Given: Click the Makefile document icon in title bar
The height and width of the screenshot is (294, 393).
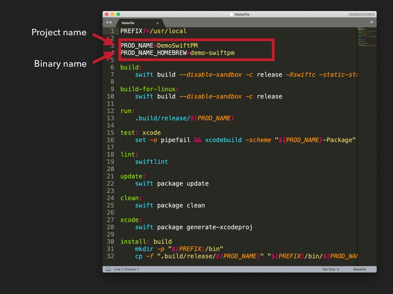Looking at the screenshot, I should click(x=231, y=14).
